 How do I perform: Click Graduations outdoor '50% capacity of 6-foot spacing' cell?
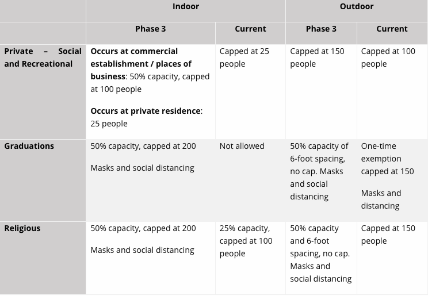pyautogui.click(x=319, y=159)
